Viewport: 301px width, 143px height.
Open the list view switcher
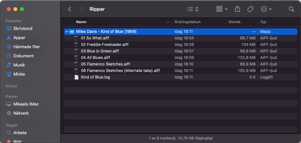[193, 9]
